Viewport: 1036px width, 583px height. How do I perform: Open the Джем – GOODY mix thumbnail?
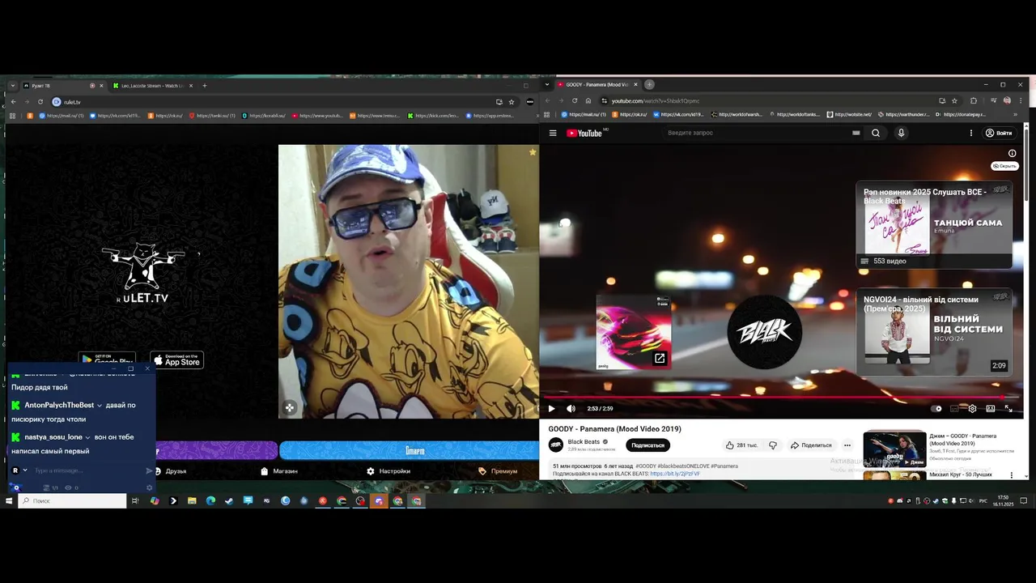tap(894, 449)
